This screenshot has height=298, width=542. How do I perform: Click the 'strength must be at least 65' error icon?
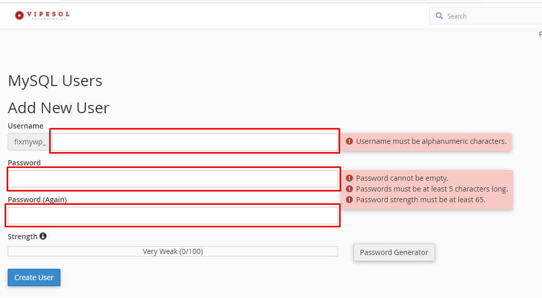tap(349, 200)
